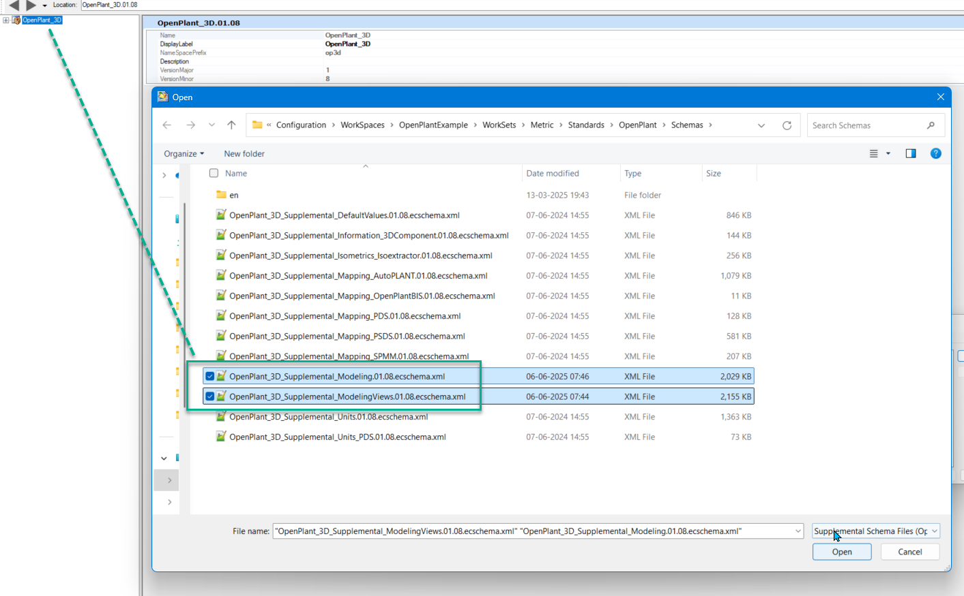Screen dimensions: 964x596
Task: Toggle the select all files checkbox
Action: tap(214, 173)
